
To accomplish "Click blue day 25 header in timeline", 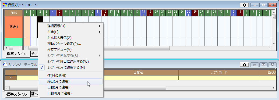I will point(188,13).
